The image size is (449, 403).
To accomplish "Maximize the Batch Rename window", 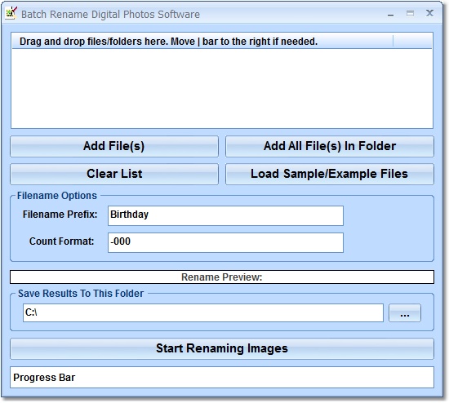I will click(x=410, y=13).
